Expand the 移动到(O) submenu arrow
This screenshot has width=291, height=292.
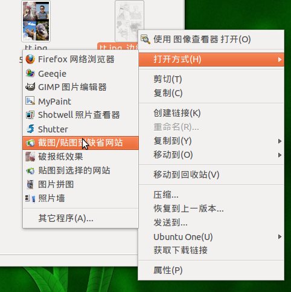(x=280, y=155)
